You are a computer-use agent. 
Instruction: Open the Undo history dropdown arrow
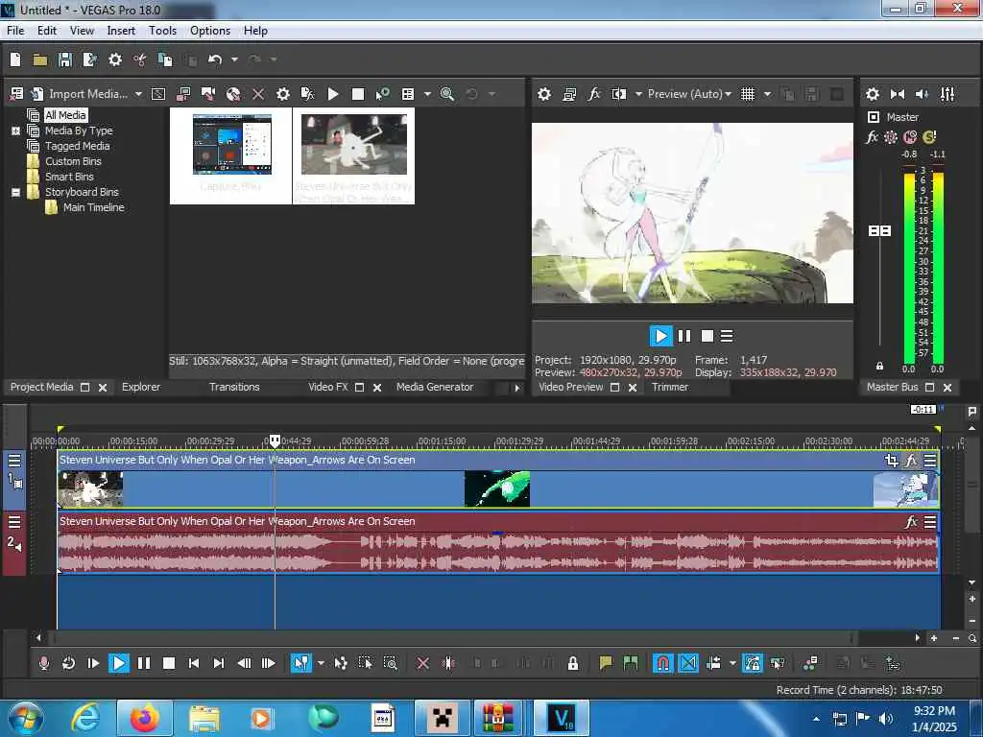point(234,59)
